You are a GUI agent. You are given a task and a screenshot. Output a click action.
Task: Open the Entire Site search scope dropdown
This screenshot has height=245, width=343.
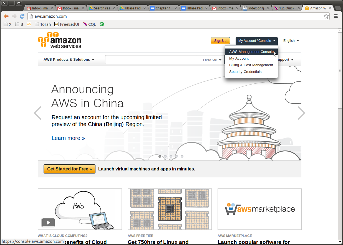(x=212, y=60)
